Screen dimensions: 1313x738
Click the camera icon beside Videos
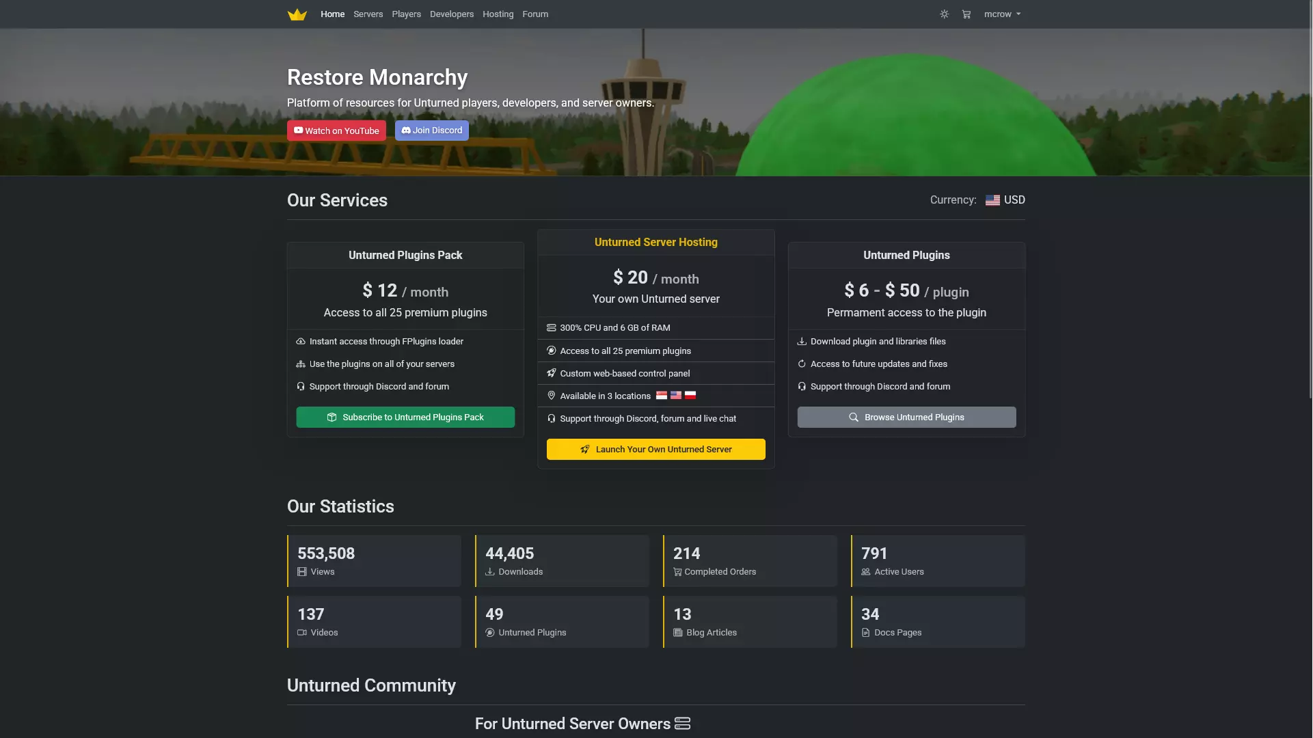click(x=301, y=633)
